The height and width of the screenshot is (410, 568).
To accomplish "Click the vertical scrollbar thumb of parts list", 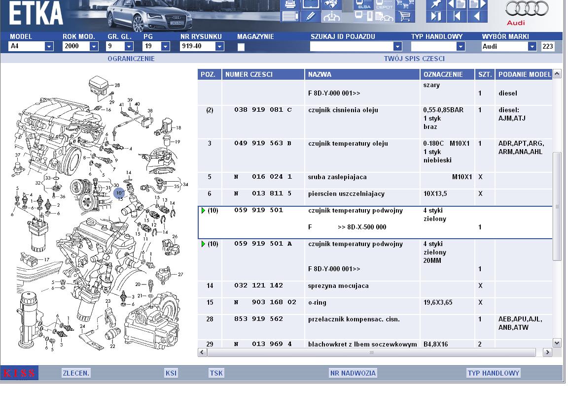I will pyautogui.click(x=557, y=206).
